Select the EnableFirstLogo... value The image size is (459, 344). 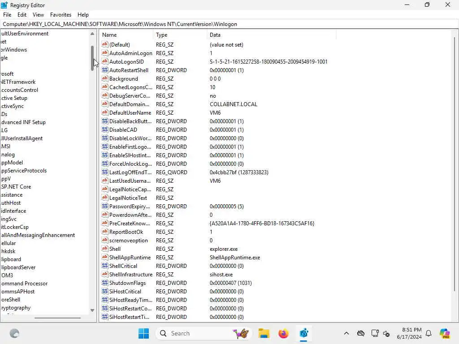(x=130, y=146)
